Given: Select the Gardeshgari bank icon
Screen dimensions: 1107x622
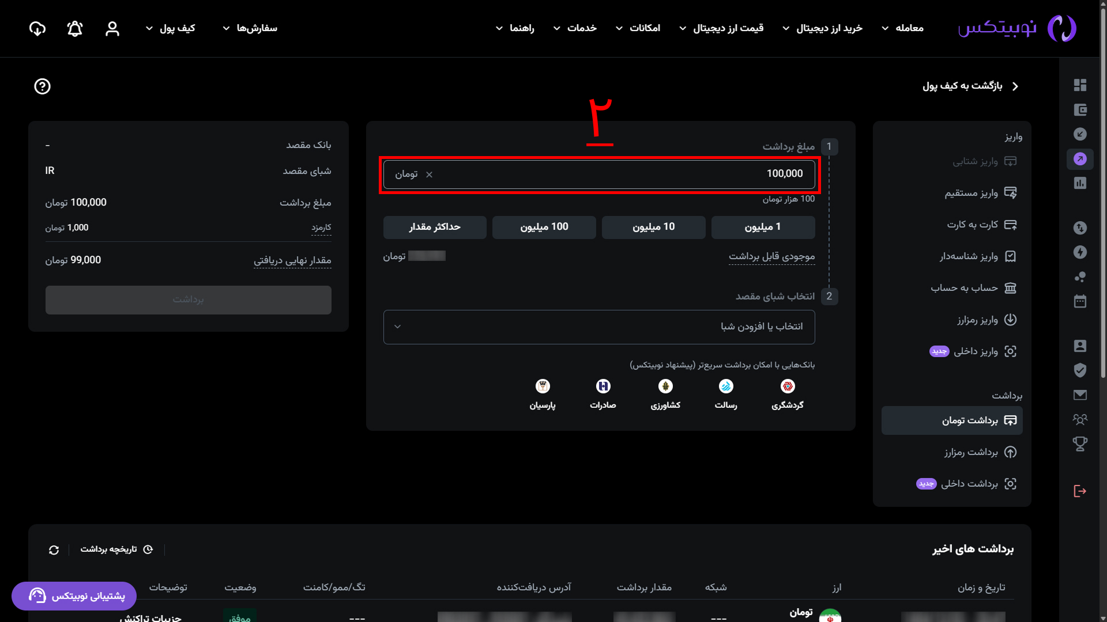Looking at the screenshot, I should [788, 386].
